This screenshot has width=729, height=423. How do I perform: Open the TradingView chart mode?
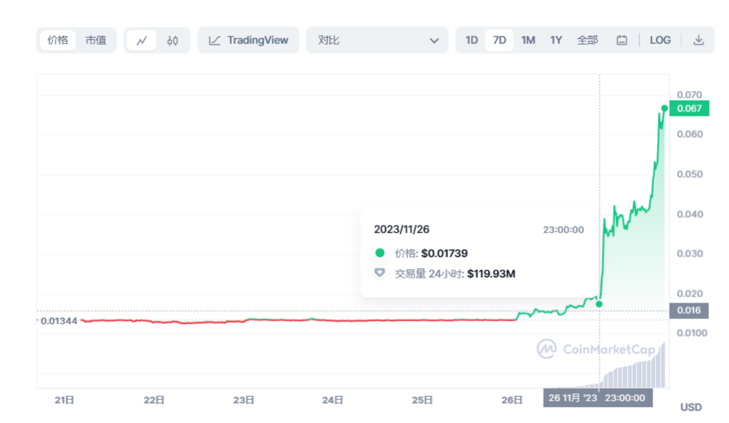point(248,40)
